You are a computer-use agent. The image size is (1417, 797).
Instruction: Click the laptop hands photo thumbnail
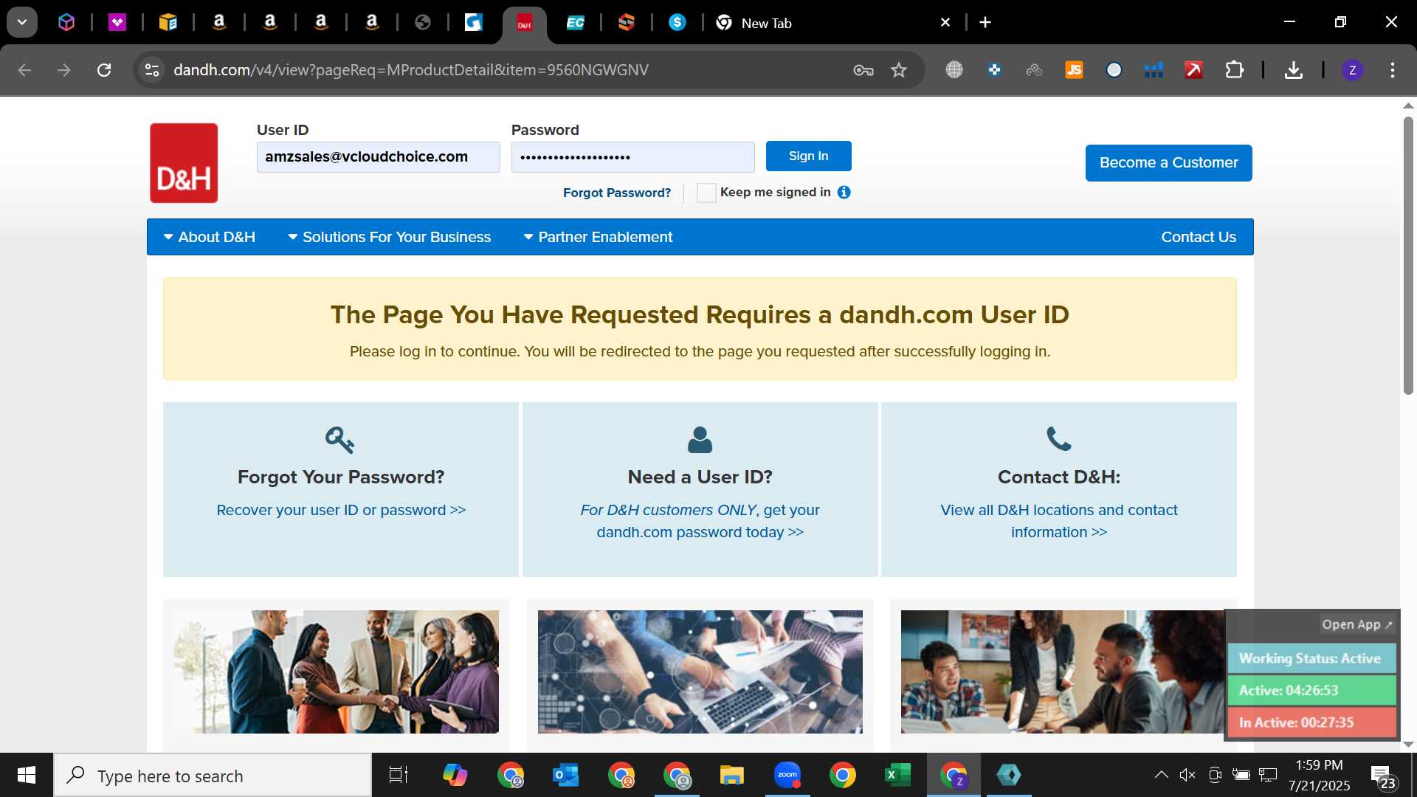700,672
